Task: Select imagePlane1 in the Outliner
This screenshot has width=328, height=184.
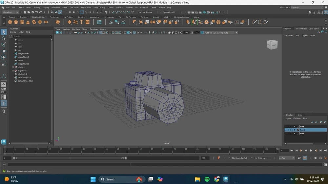Action: point(23,53)
